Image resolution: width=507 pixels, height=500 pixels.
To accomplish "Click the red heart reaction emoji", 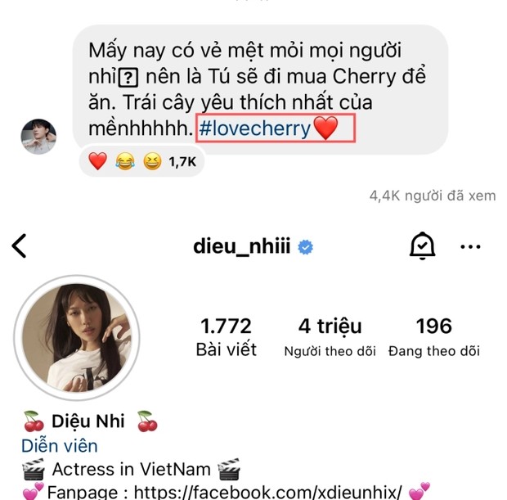I will click(x=97, y=161).
